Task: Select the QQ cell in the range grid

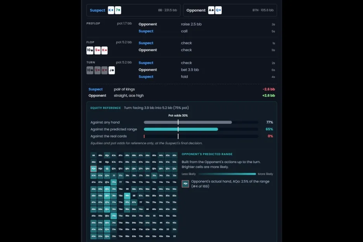Action: point(107,169)
